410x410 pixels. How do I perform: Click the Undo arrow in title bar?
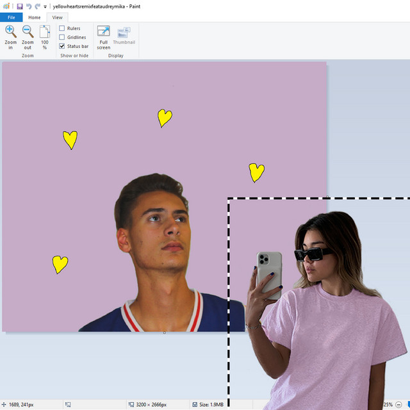pos(29,6)
